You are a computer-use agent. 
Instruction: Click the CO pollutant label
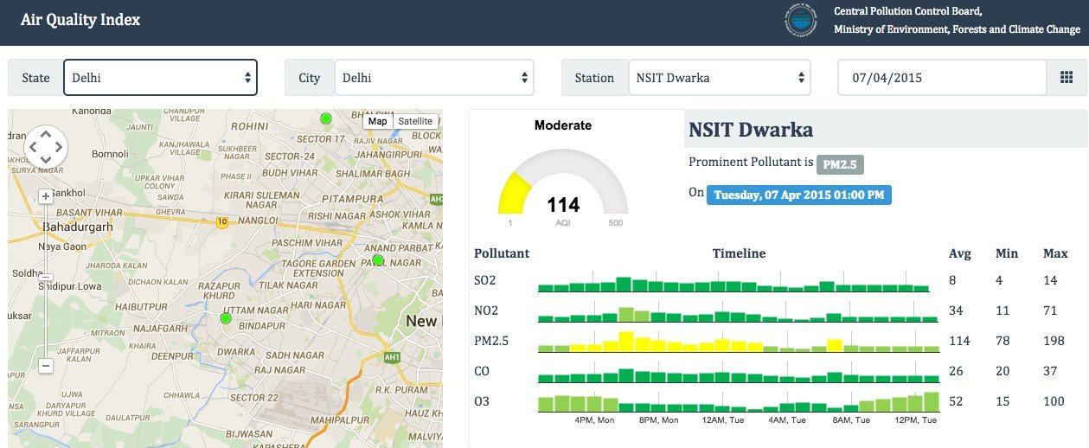pos(482,371)
